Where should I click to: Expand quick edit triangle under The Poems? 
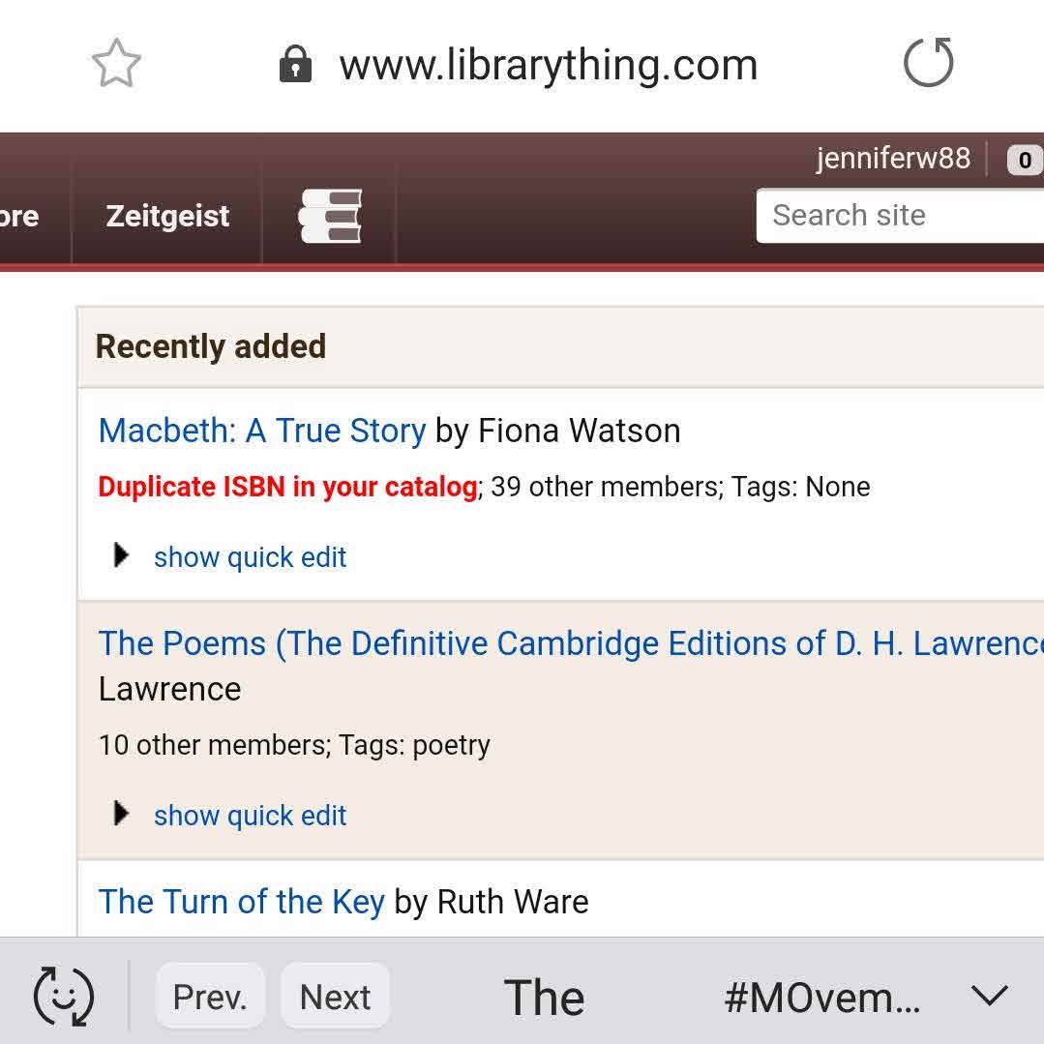coord(121,814)
